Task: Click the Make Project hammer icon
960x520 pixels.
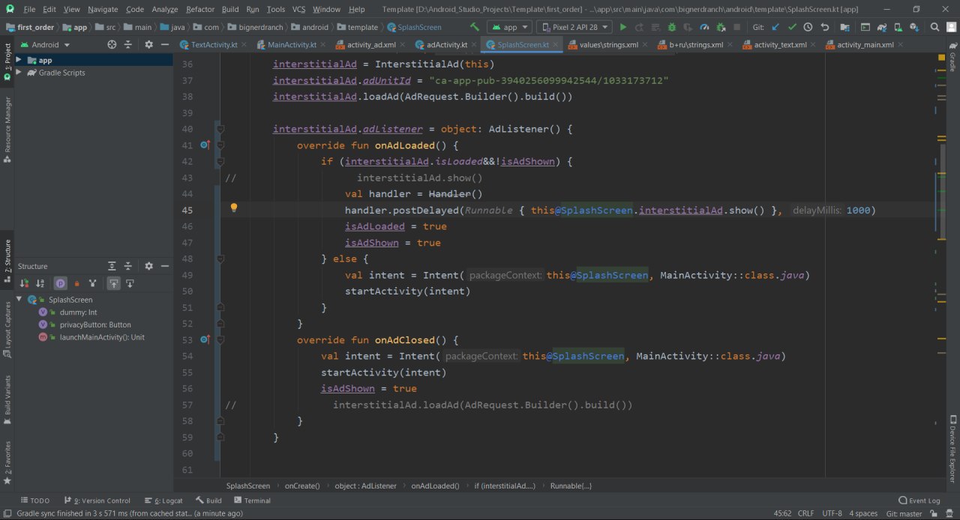Action: coord(474,27)
